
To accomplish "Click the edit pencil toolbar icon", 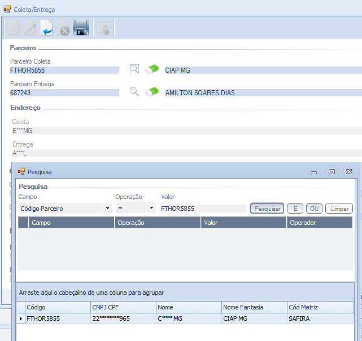I will coord(29,28).
